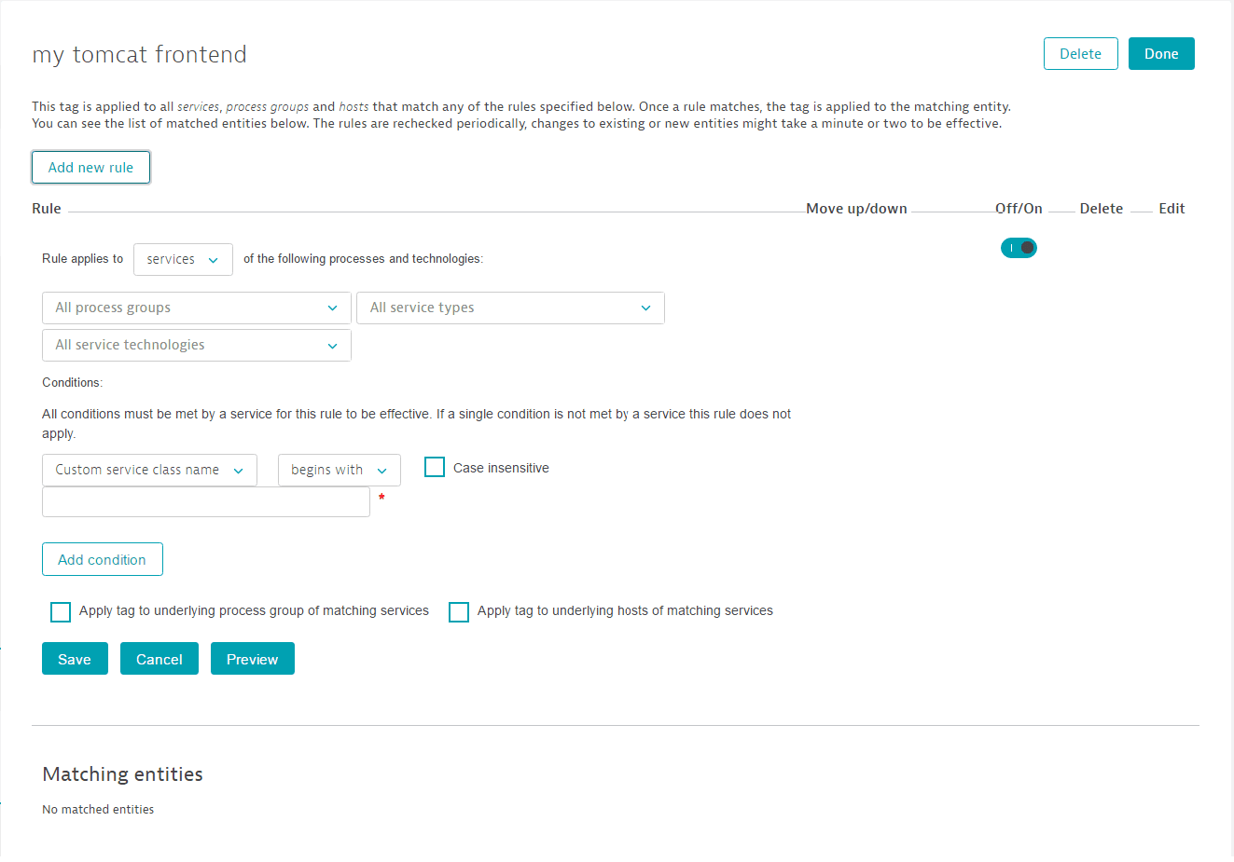Toggle the rule Off/On switch

pyautogui.click(x=1019, y=248)
